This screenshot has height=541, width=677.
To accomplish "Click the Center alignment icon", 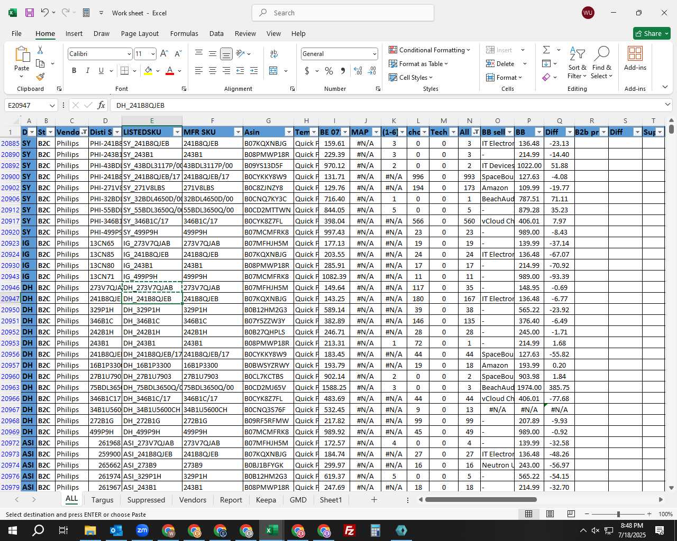I will pos(213,71).
